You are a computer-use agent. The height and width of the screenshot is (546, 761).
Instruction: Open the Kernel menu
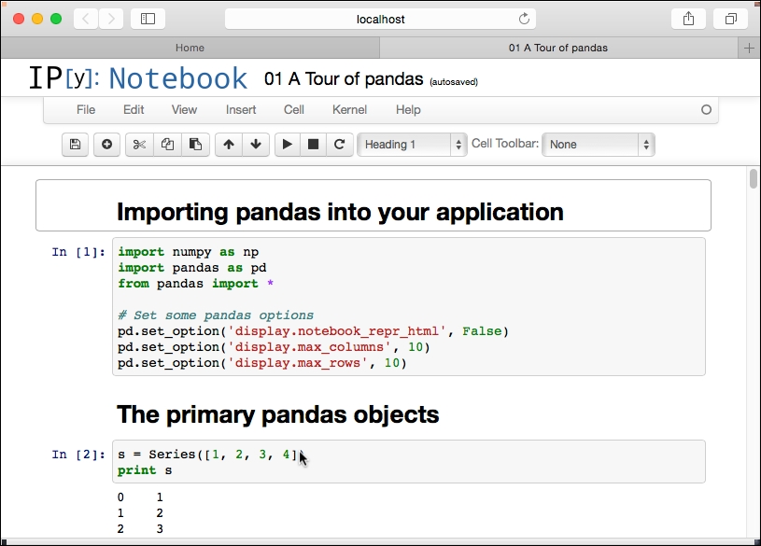point(349,110)
